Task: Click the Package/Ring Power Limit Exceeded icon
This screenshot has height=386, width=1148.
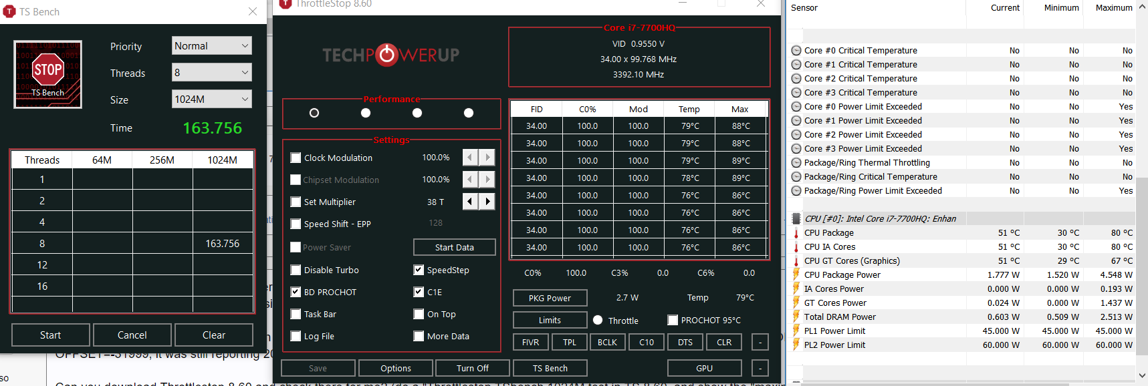Action: (796, 191)
